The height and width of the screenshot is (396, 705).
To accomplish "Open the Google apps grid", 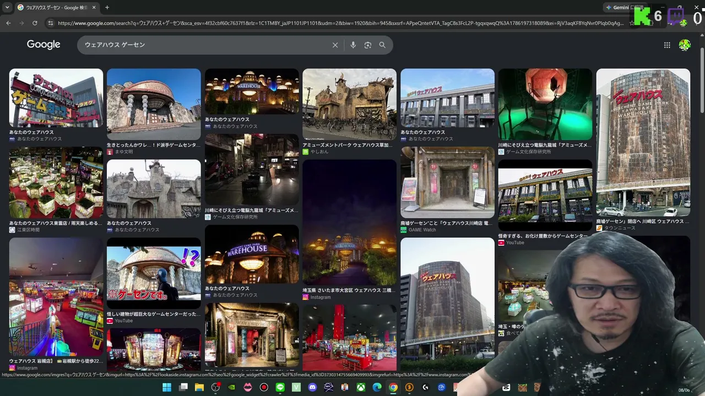I will click(x=667, y=45).
